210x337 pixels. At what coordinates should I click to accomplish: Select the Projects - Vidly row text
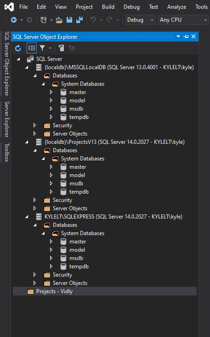54,291
